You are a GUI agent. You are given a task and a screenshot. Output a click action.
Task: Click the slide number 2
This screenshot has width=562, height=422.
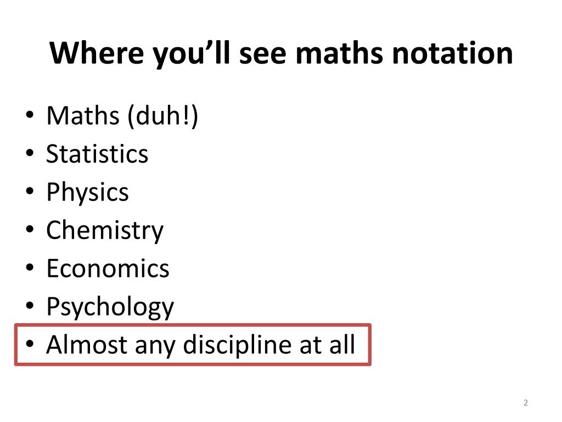[526, 403]
